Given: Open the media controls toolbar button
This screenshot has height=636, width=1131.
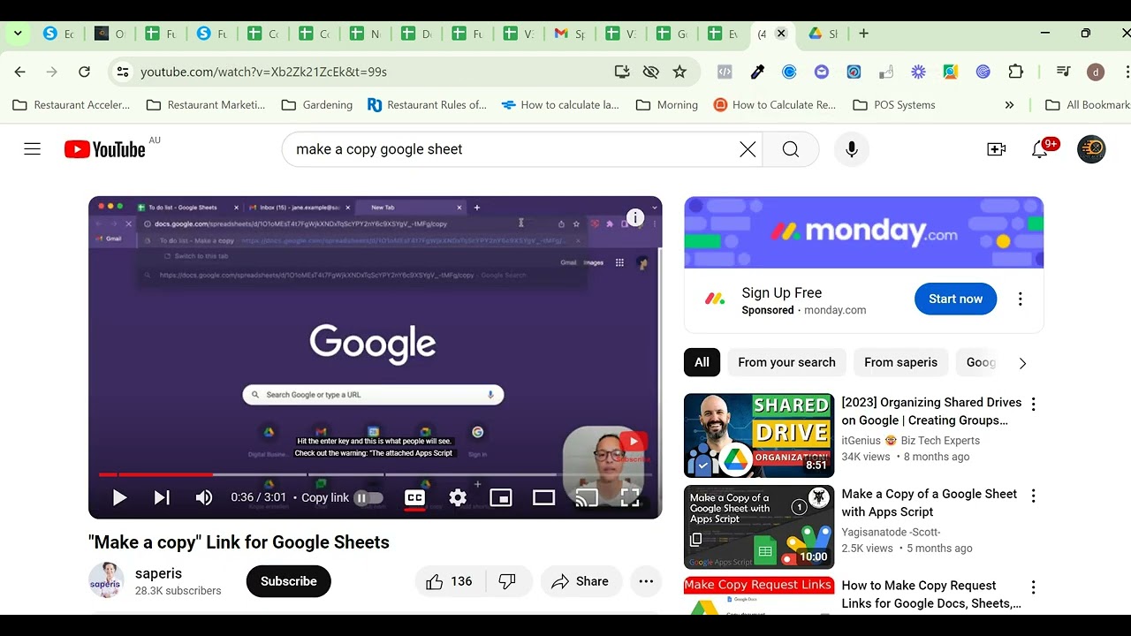Looking at the screenshot, I should point(1064,72).
